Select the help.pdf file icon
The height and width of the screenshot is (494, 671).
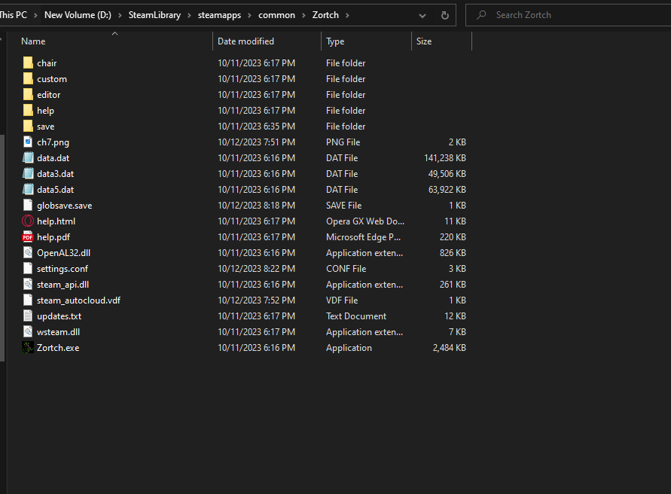click(28, 237)
